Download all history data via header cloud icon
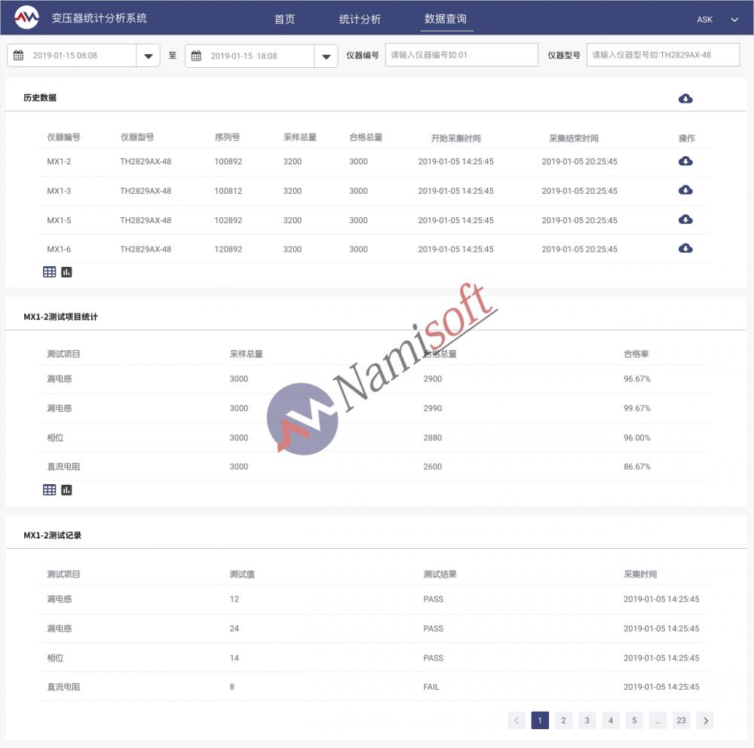The width and height of the screenshot is (754, 748). pos(685,99)
